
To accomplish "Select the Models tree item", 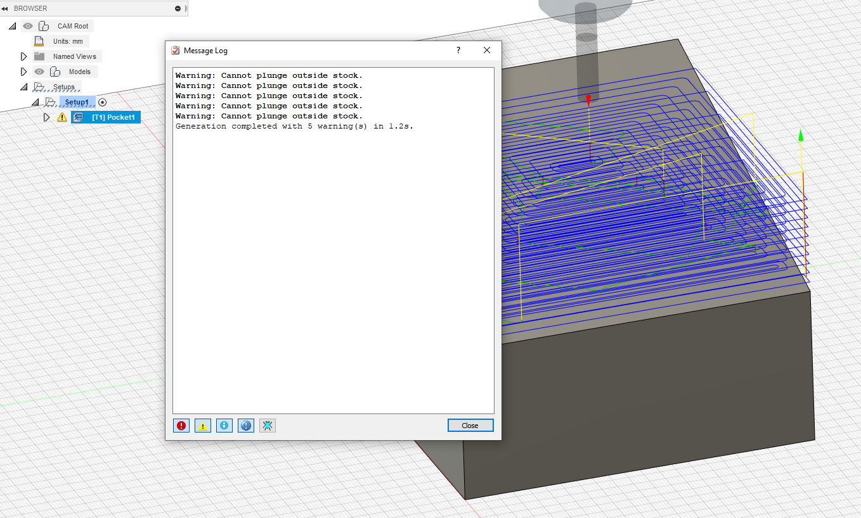I will point(80,72).
